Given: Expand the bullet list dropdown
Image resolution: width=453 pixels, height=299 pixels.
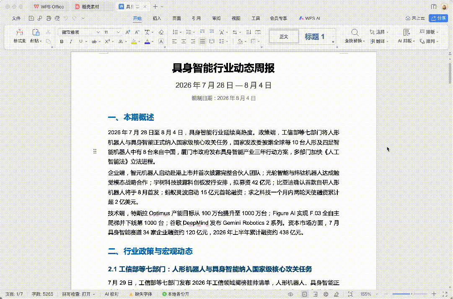Looking at the screenshot, I should [x=181, y=32].
